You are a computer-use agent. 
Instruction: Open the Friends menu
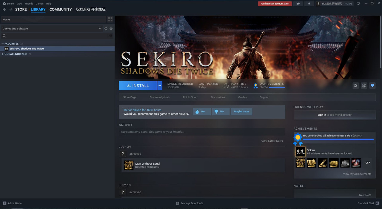29,4
